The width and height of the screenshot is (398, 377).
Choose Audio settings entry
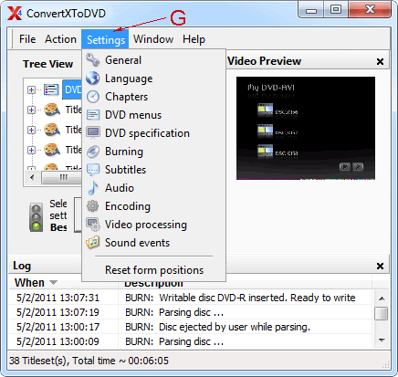(x=153, y=188)
